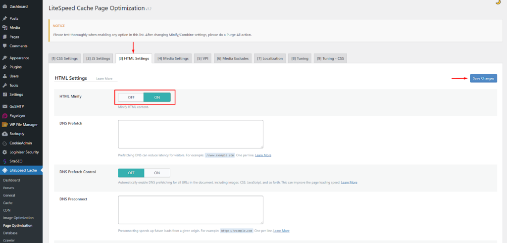507x243 pixels.
Task: Open the Media Excludes tab
Action: click(x=233, y=58)
